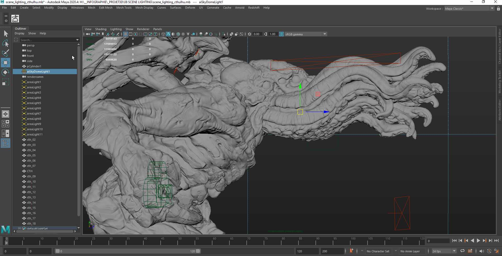Toggle viewport grid display
502x256 pixels.
[126, 34]
